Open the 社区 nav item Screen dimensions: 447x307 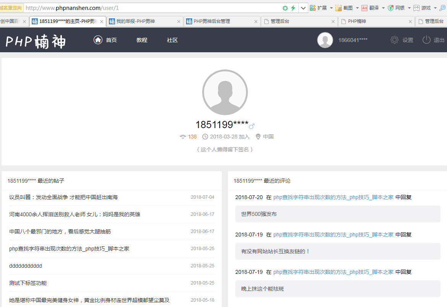(172, 40)
